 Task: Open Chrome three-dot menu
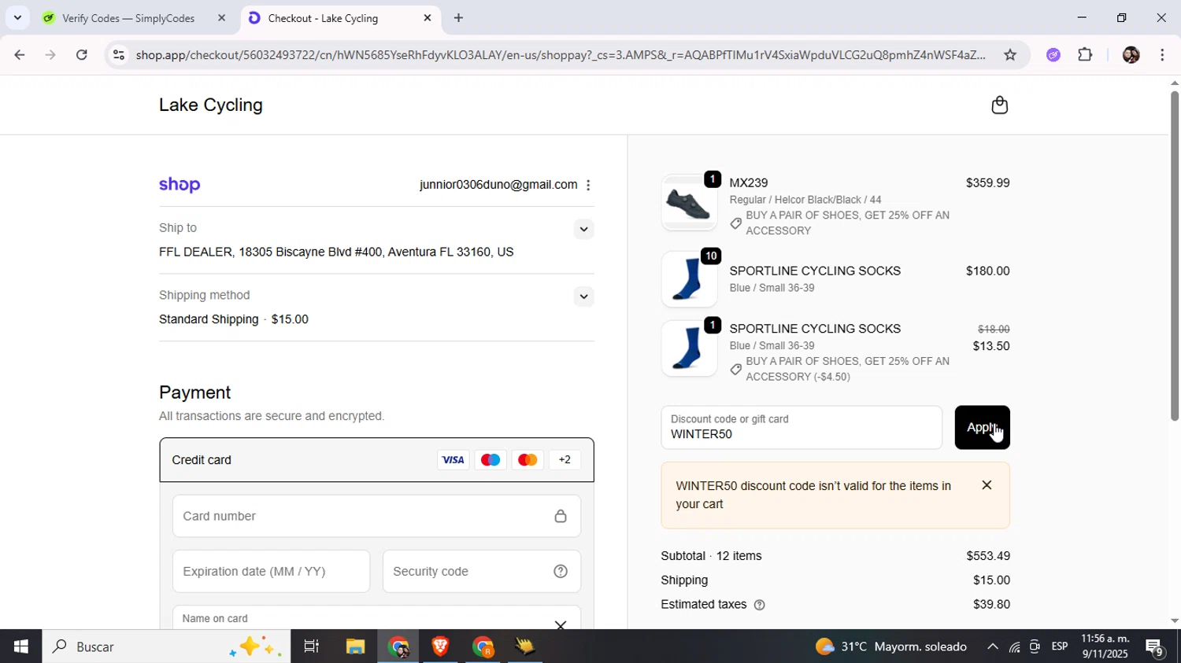coord(1162,55)
